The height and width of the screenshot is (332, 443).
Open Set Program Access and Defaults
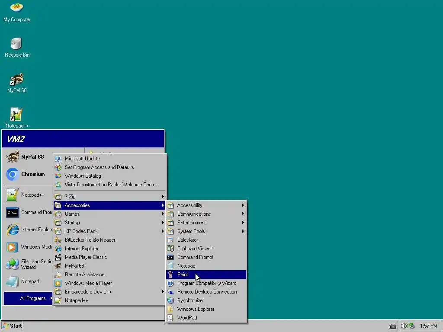(x=109, y=167)
